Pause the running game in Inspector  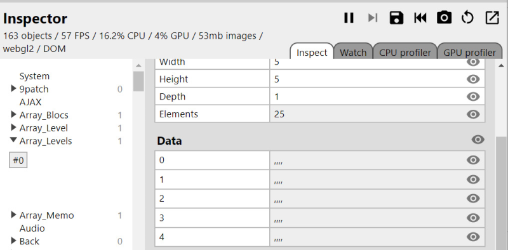pos(349,18)
